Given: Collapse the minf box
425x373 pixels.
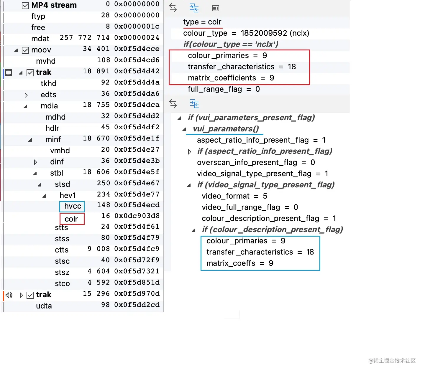Looking at the screenshot, I should 30,140.
